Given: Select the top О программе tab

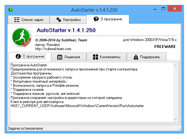Looking at the screenshot, I should tap(108, 19).
